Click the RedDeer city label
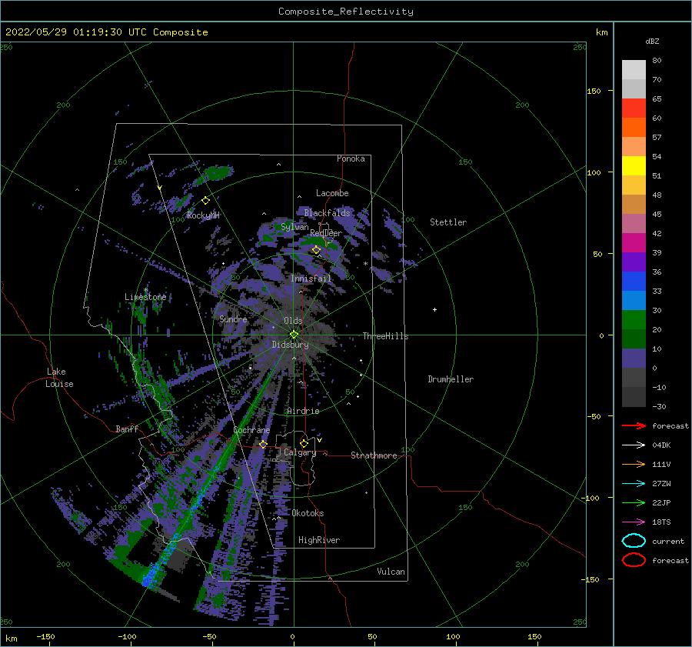 coord(326,233)
